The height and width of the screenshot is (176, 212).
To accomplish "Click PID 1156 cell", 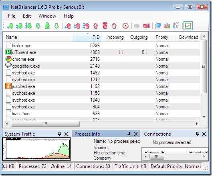I will pyautogui.click(x=95, y=93).
